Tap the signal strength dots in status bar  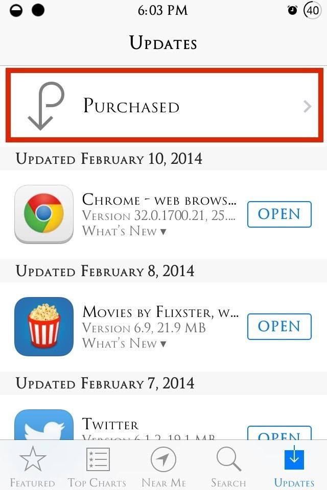pyautogui.click(x=27, y=10)
